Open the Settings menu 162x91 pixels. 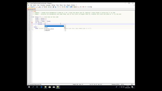(x=53, y=5)
